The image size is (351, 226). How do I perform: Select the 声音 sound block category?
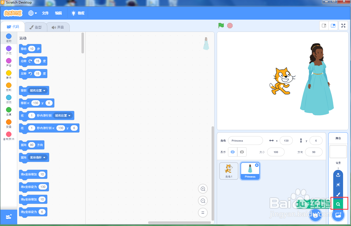pos(9,63)
